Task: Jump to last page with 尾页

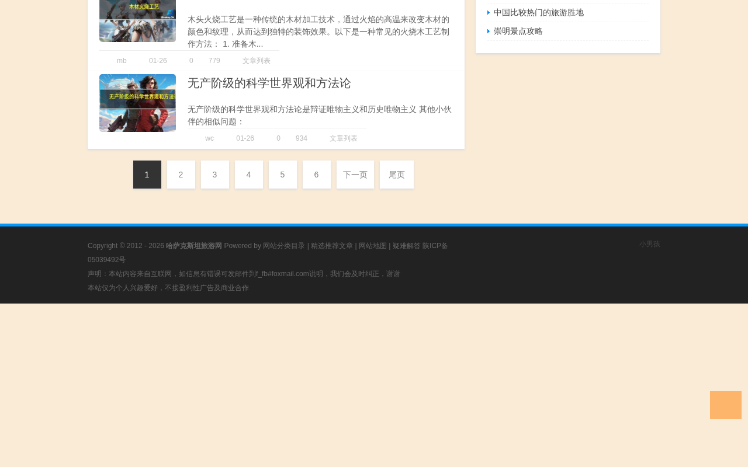Action: click(397, 175)
